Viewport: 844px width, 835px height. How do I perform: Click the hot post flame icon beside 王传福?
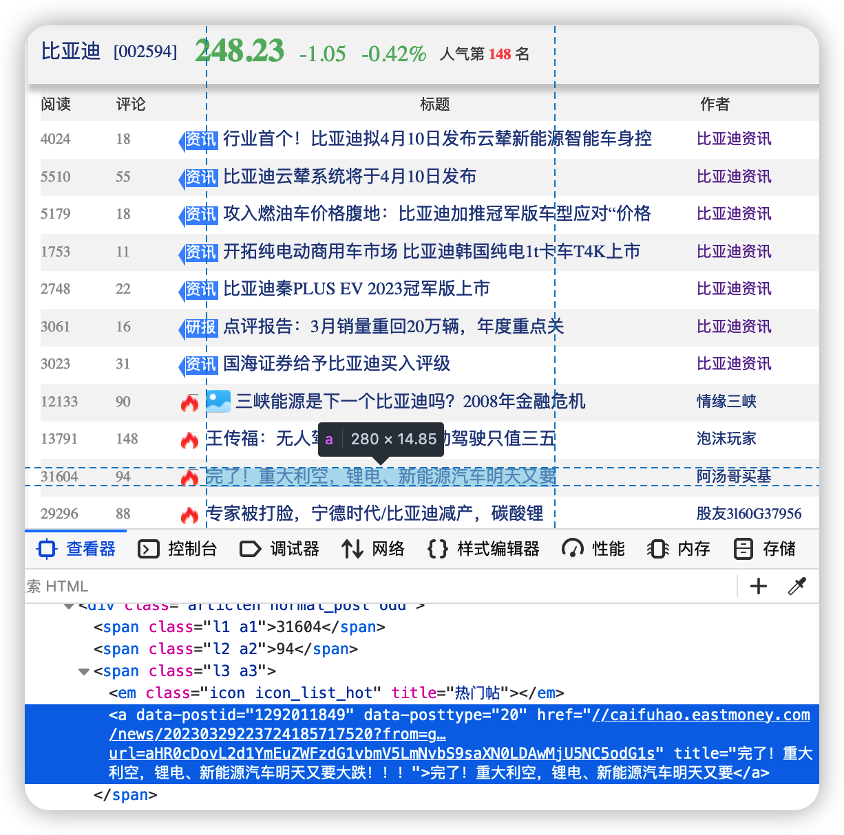tap(189, 440)
